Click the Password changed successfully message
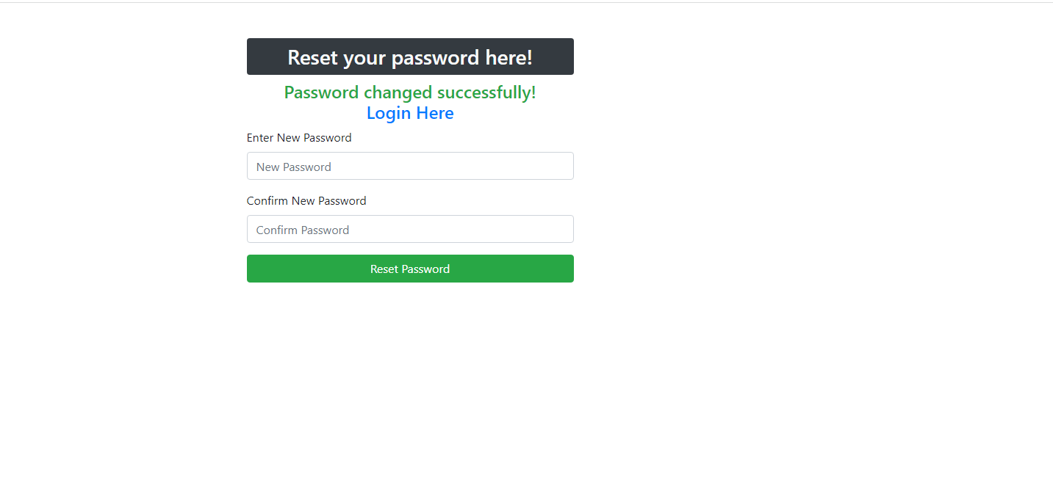 pos(409,92)
